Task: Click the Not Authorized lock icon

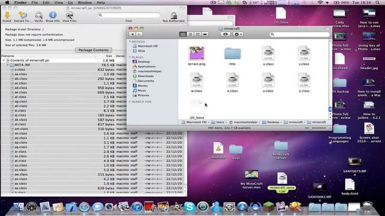Action: [174, 16]
